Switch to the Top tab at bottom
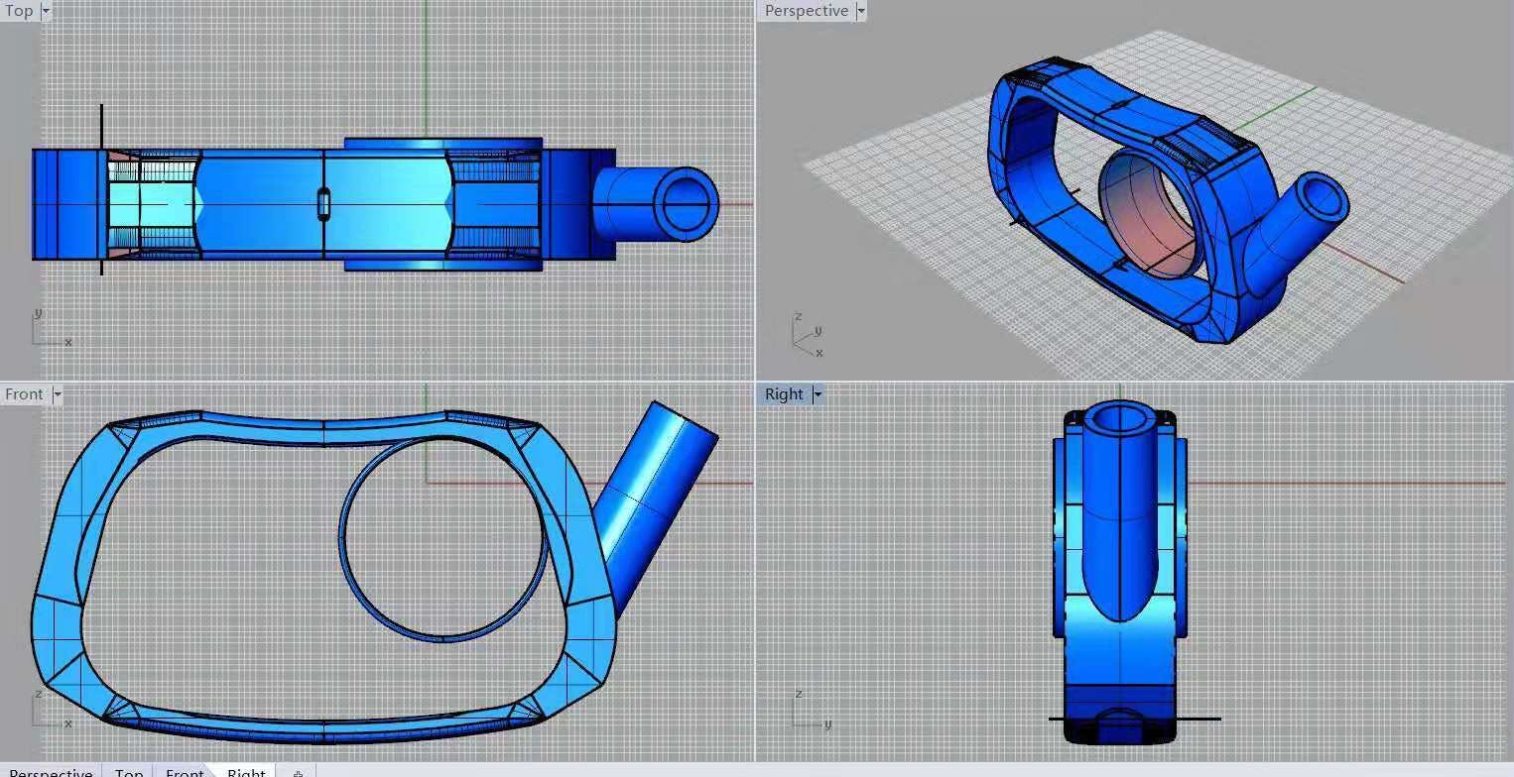The image size is (1514, 777). pos(129,771)
